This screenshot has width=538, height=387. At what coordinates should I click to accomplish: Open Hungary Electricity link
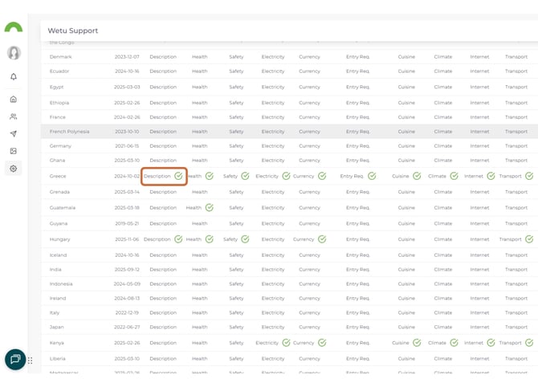(273, 239)
